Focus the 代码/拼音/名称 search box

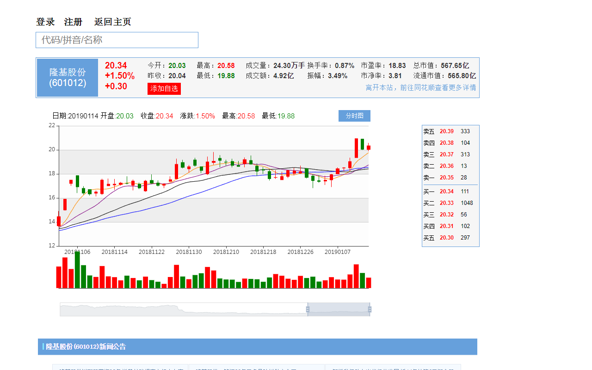point(117,40)
